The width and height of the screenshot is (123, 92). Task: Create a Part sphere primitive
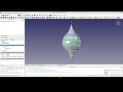pyautogui.click(x=5, y=18)
